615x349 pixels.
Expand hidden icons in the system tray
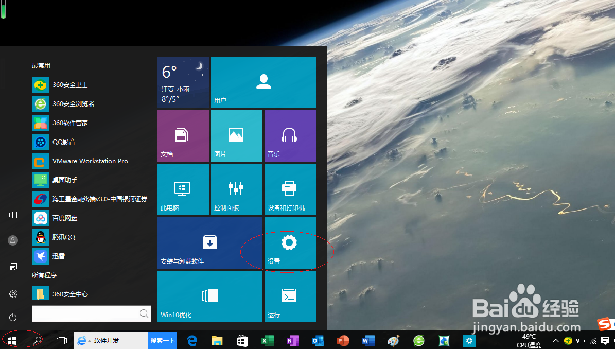pos(555,341)
